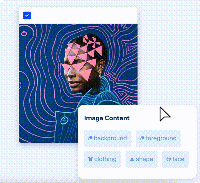This screenshot has height=183, width=200.
Task: Click the smiley icon on face tag
Action: [x=169, y=159]
